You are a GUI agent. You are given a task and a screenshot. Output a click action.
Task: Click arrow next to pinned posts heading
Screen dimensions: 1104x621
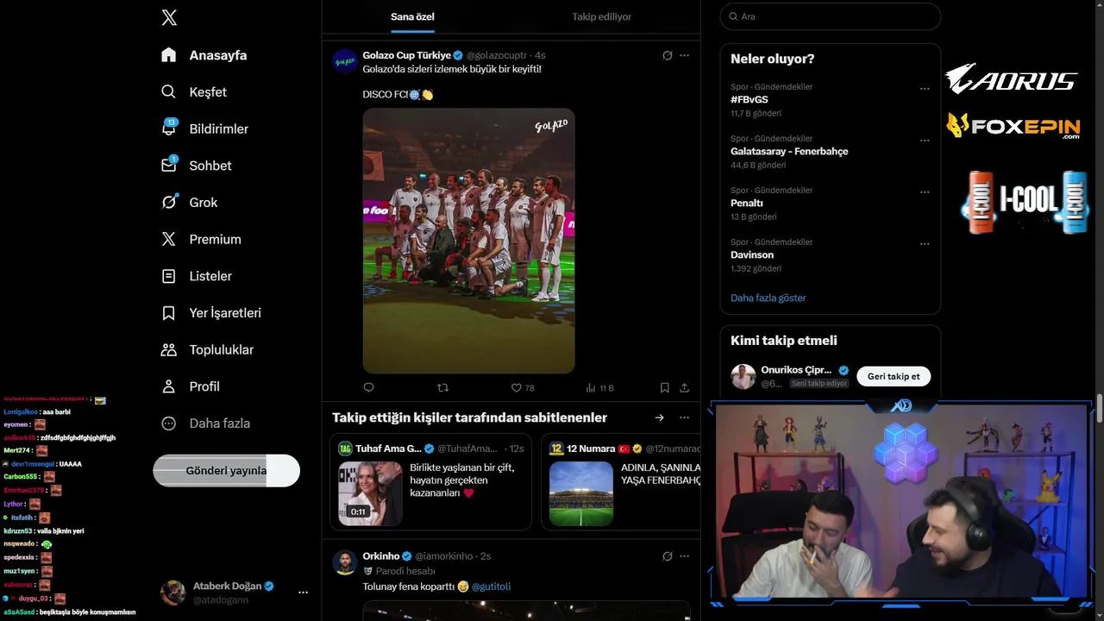click(659, 417)
